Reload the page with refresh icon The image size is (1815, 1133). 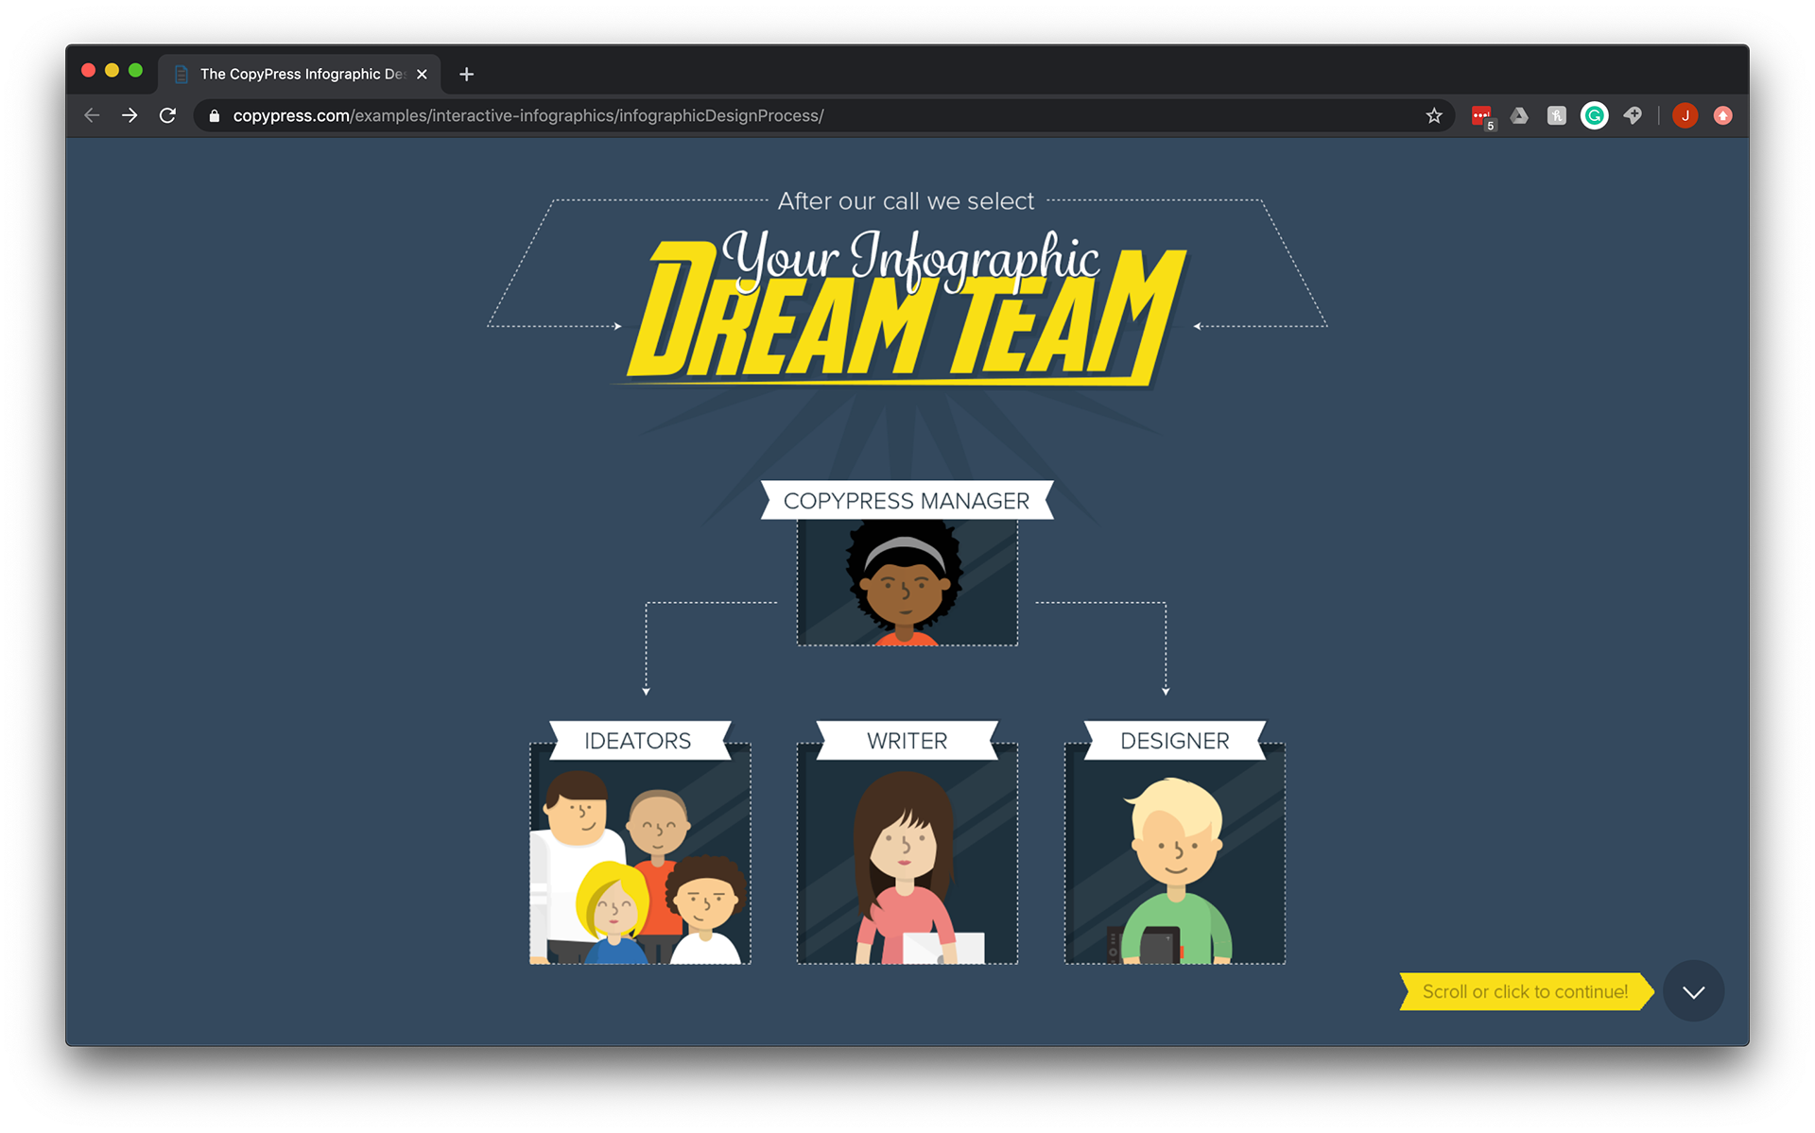tap(167, 115)
